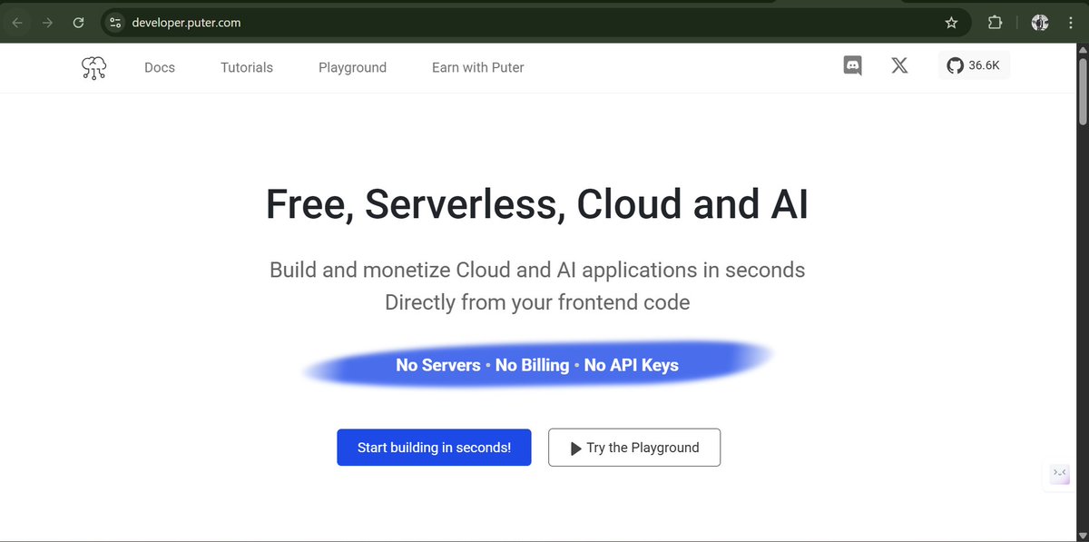Click the Puter cloud logo
The width and height of the screenshot is (1089, 542).
pyautogui.click(x=93, y=67)
